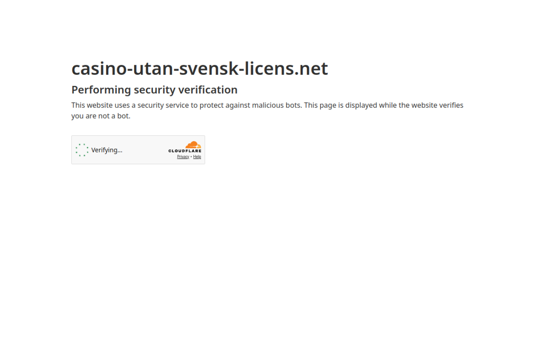Open the Help link
The width and height of the screenshot is (535, 356).
tap(197, 157)
